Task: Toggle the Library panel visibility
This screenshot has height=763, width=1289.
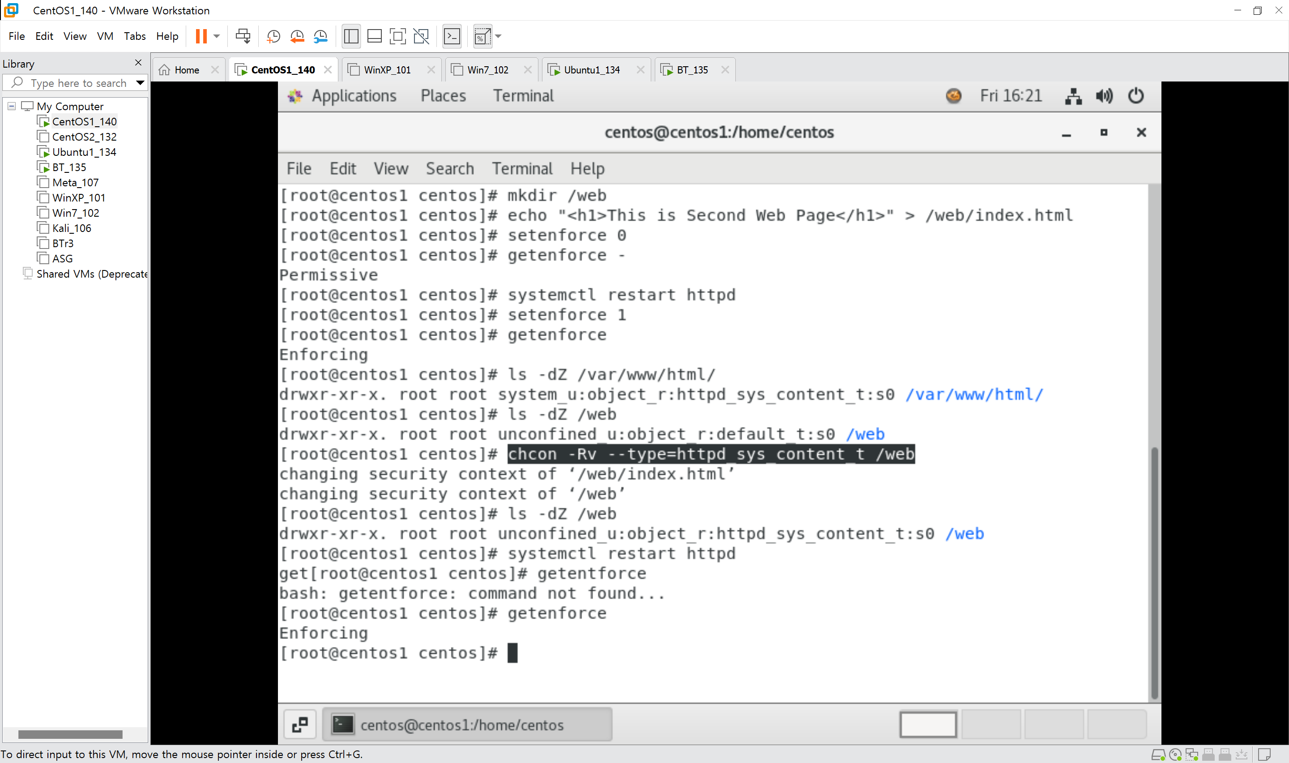Action: (x=351, y=36)
